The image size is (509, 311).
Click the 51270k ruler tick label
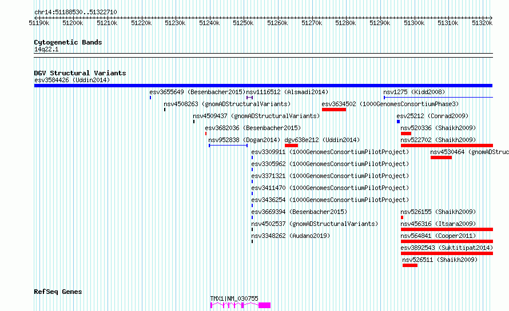point(312,23)
